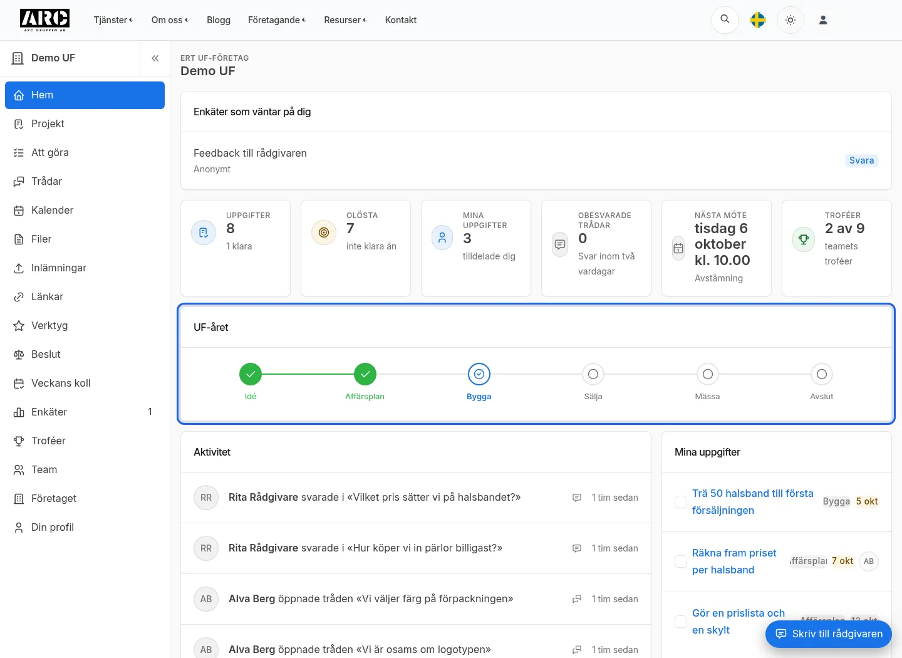902x658 pixels.
Task: Open the user account icon
Action: [823, 20]
